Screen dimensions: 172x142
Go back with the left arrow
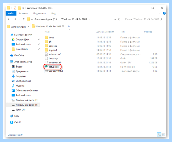point(9,19)
